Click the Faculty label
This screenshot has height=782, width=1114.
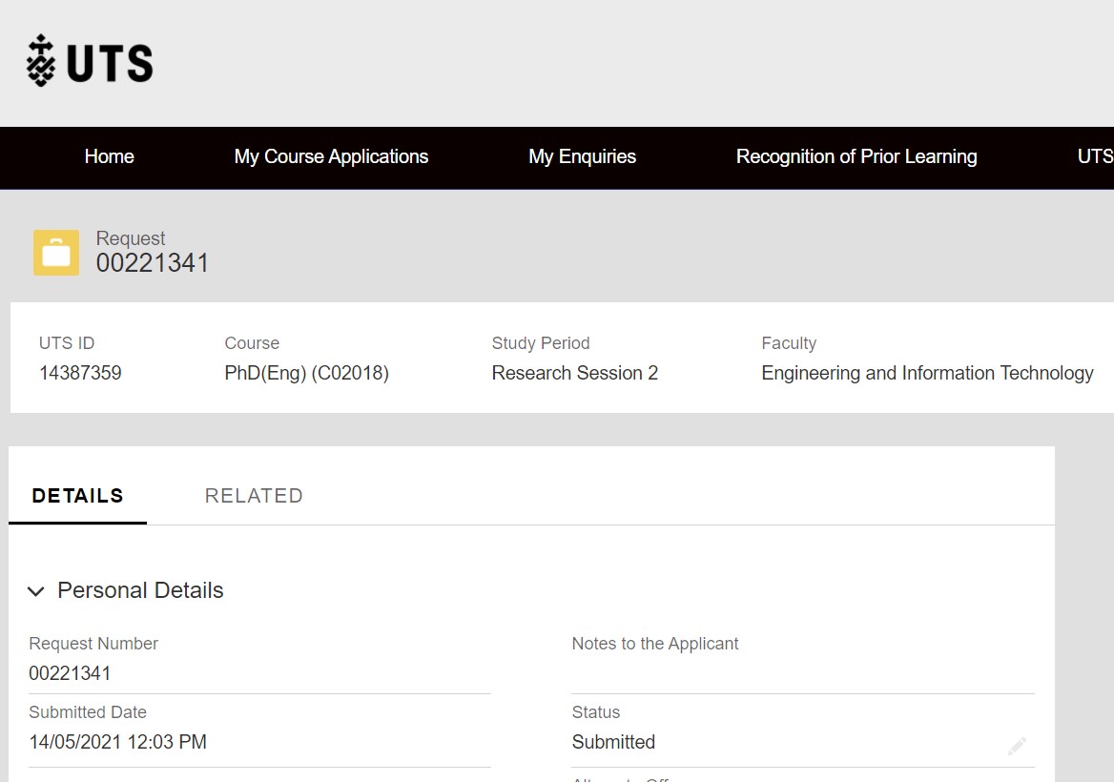coord(789,343)
